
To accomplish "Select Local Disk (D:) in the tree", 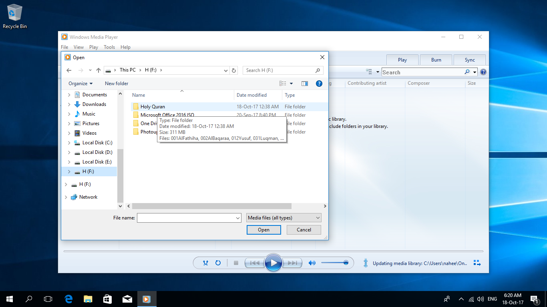I will [97, 152].
